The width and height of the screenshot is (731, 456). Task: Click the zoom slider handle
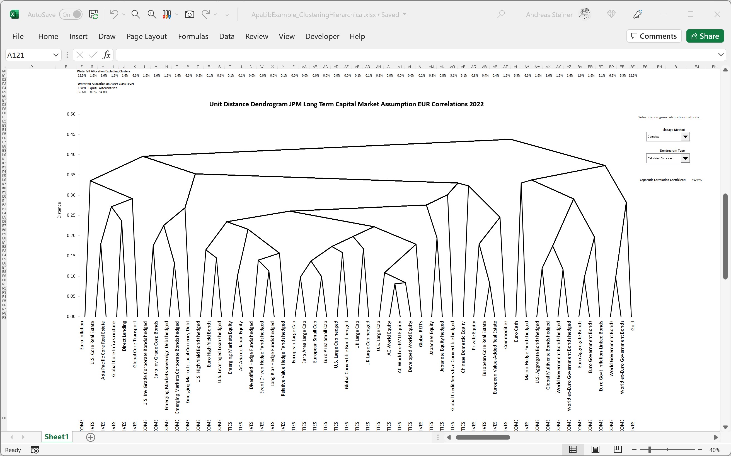(650, 450)
